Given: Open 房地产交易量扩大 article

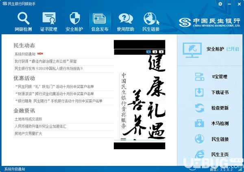Looking at the screenshot, I should pyautogui.click(x=28, y=133).
